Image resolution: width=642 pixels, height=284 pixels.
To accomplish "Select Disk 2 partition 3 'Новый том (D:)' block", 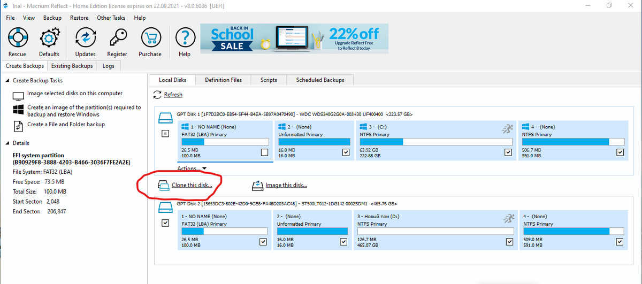I will pos(435,229).
